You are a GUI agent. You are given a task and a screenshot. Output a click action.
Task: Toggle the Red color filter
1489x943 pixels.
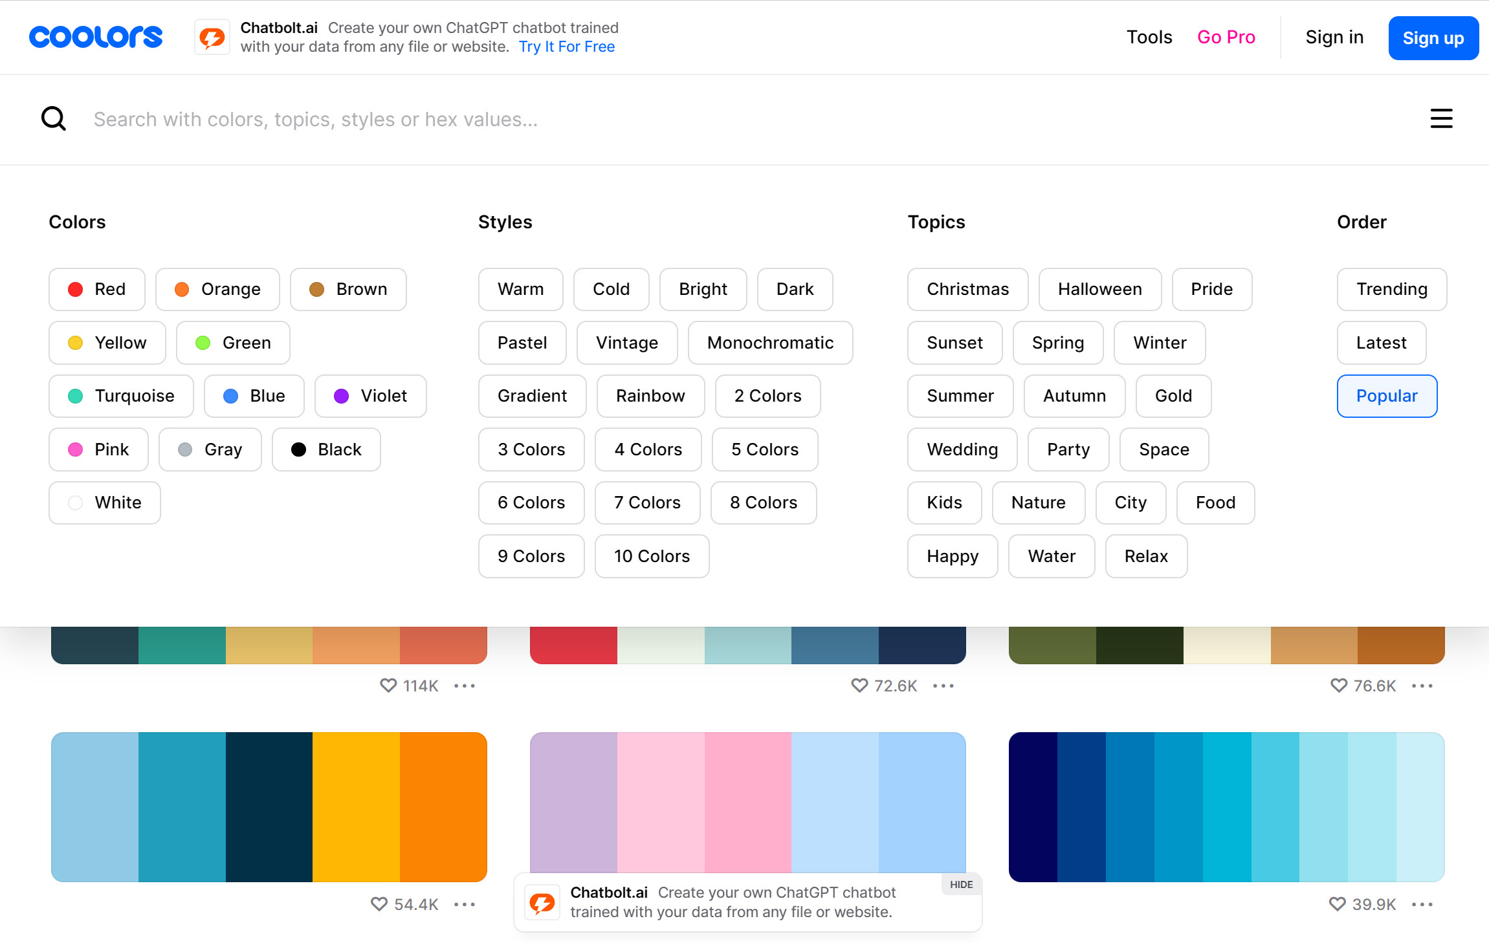coord(97,289)
